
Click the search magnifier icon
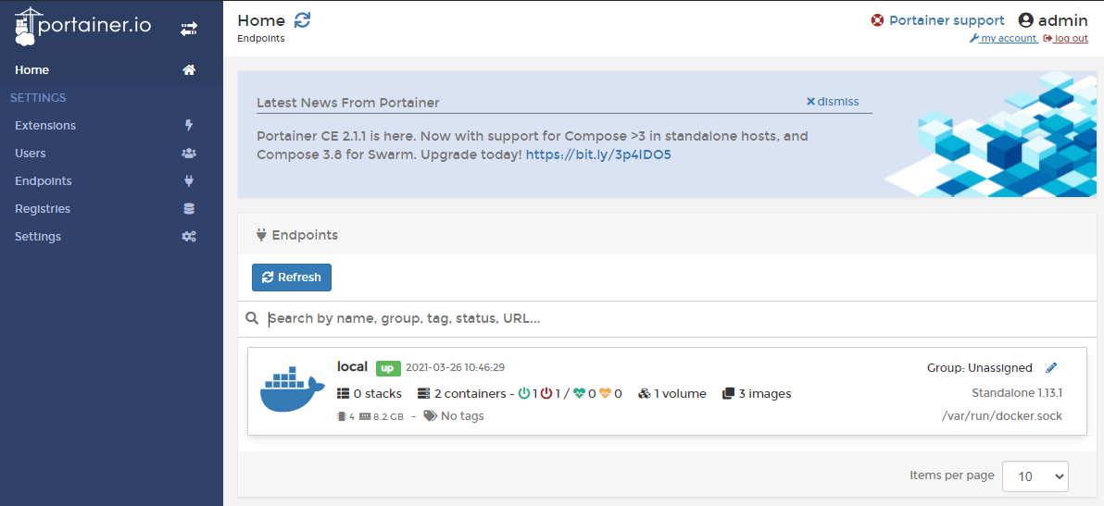(252, 318)
